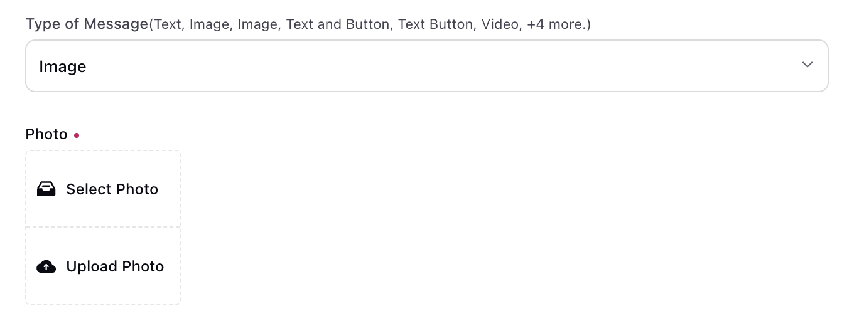
Task: Open the Type of Message dropdown showing Image
Action: click(x=427, y=66)
